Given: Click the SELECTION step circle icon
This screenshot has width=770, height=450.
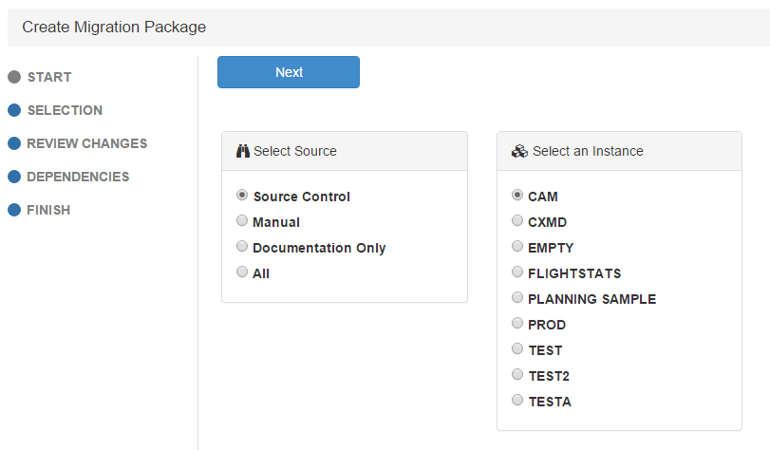Looking at the screenshot, I should [x=14, y=110].
